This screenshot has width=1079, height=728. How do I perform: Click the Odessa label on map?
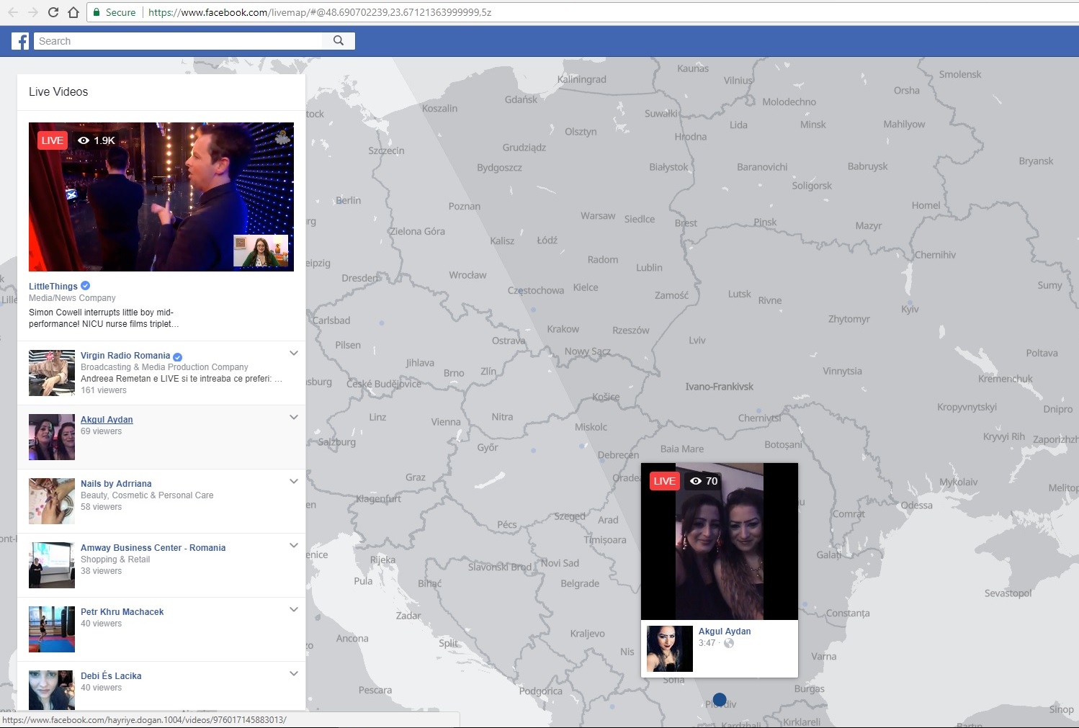[917, 505]
